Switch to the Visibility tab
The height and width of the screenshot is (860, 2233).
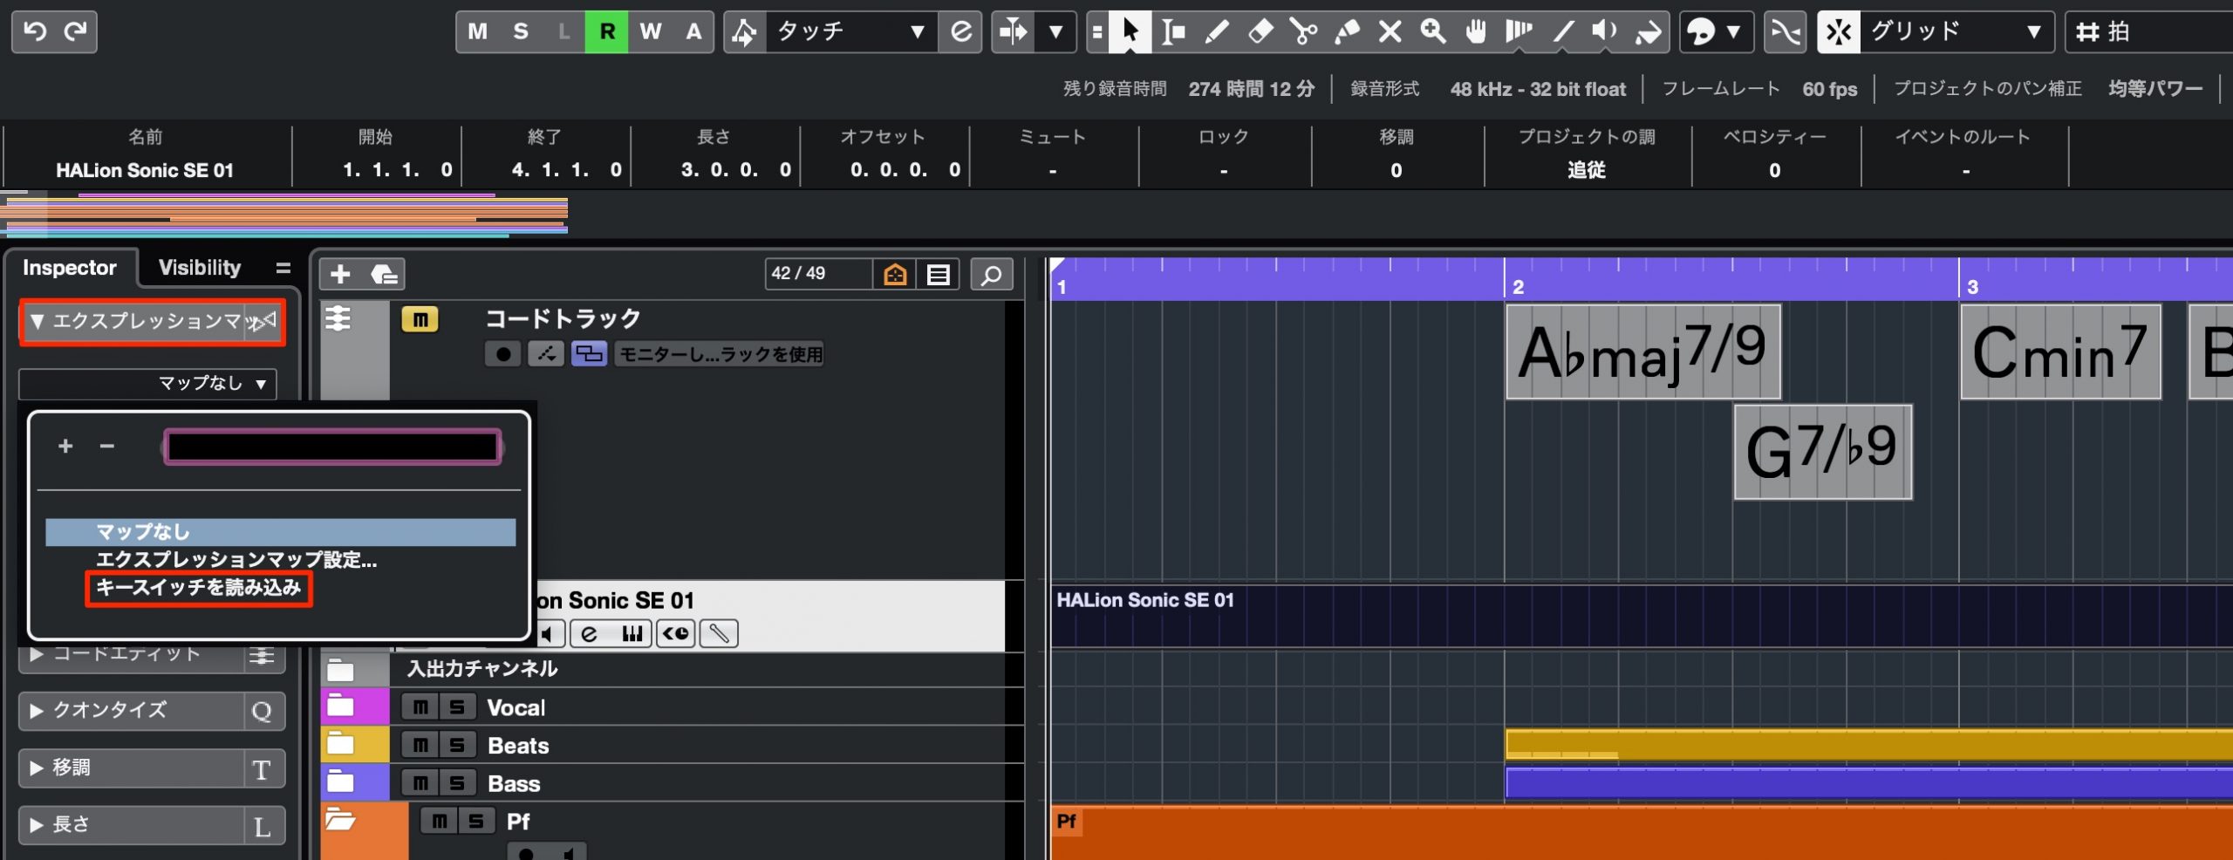[x=200, y=268]
